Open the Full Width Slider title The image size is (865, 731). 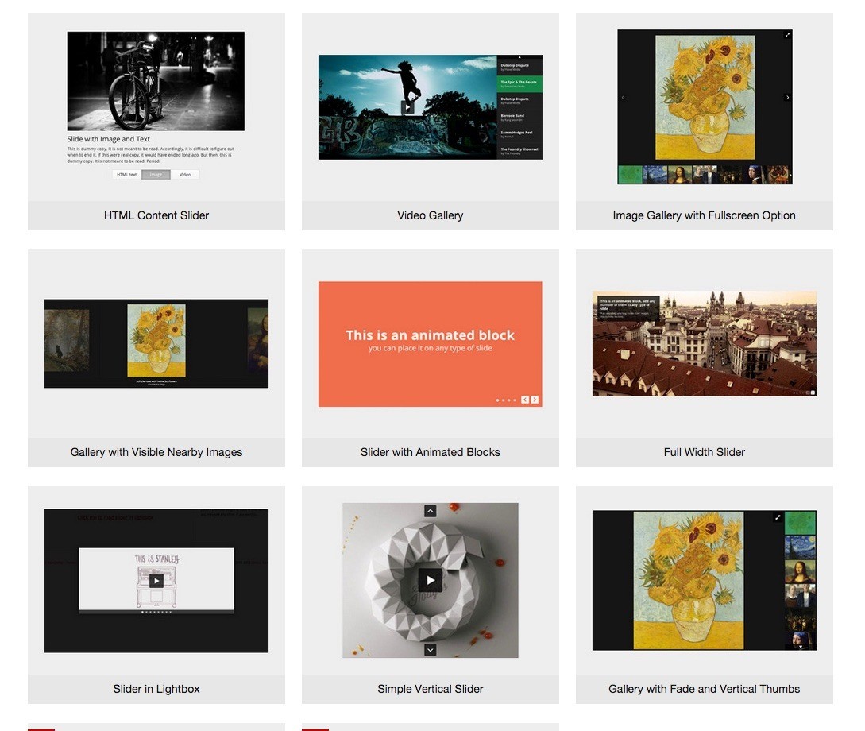704,452
